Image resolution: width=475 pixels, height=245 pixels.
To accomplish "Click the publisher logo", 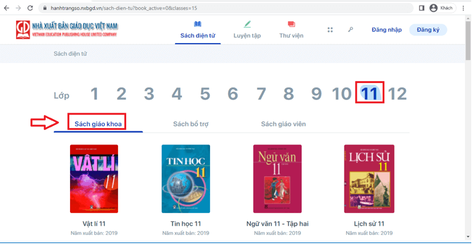I will click(67, 29).
